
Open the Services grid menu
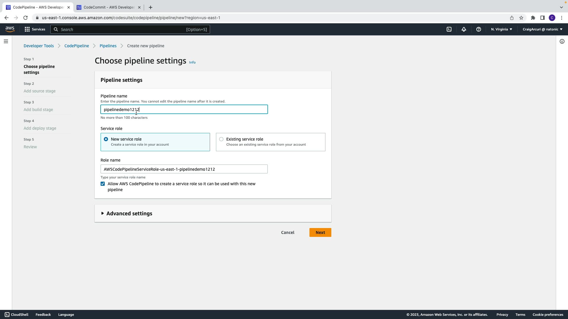click(35, 29)
